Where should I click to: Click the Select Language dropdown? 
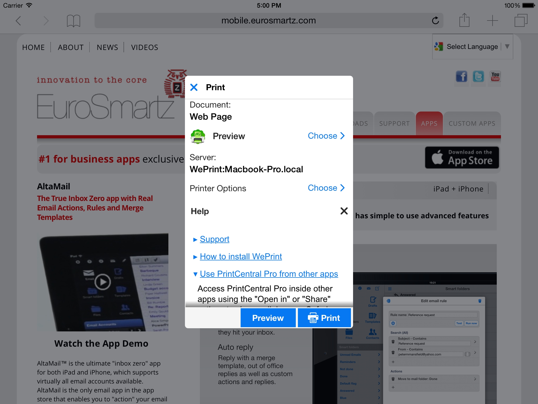pyautogui.click(x=472, y=47)
